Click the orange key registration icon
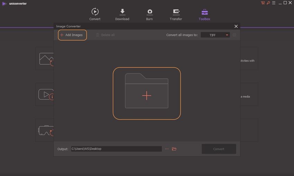The height and width of the screenshot is (176, 294). point(268,3)
